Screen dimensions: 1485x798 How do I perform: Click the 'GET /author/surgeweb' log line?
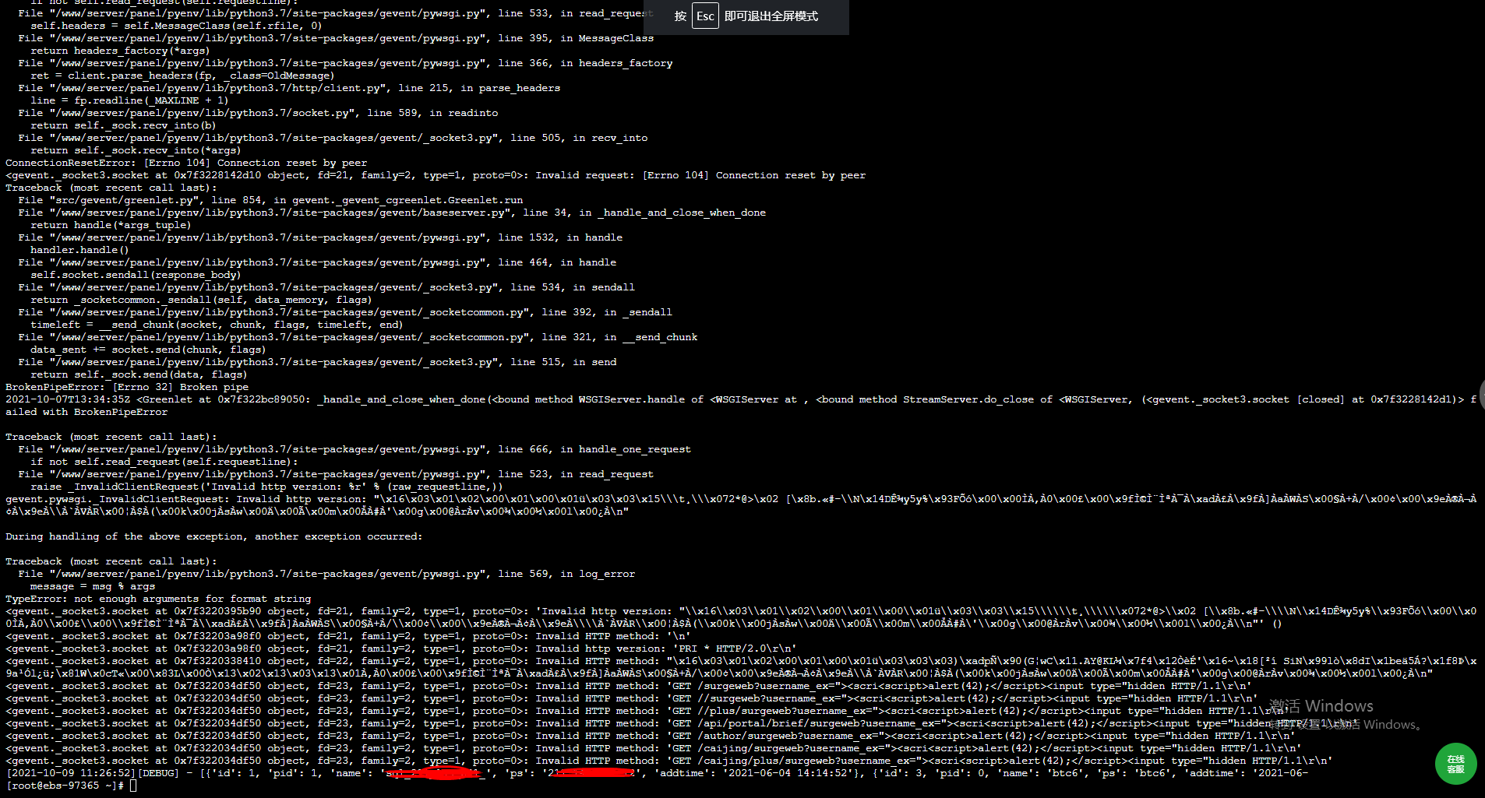click(651, 736)
